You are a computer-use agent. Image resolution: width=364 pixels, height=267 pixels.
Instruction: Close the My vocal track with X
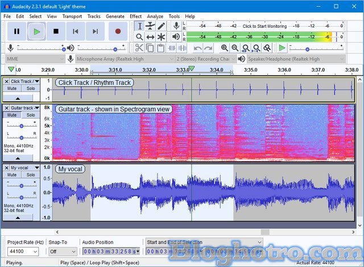coord(6,168)
